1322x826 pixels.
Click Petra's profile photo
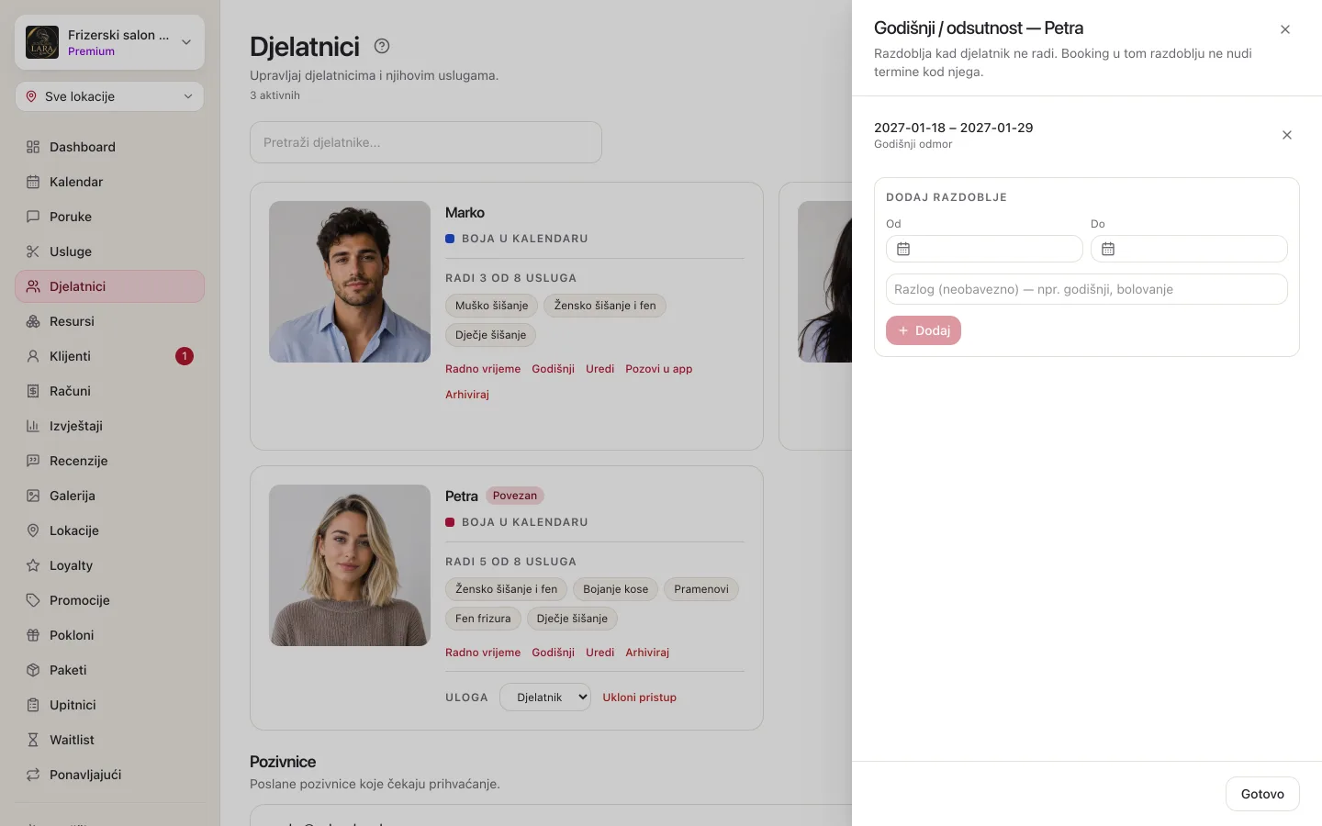pyautogui.click(x=350, y=565)
